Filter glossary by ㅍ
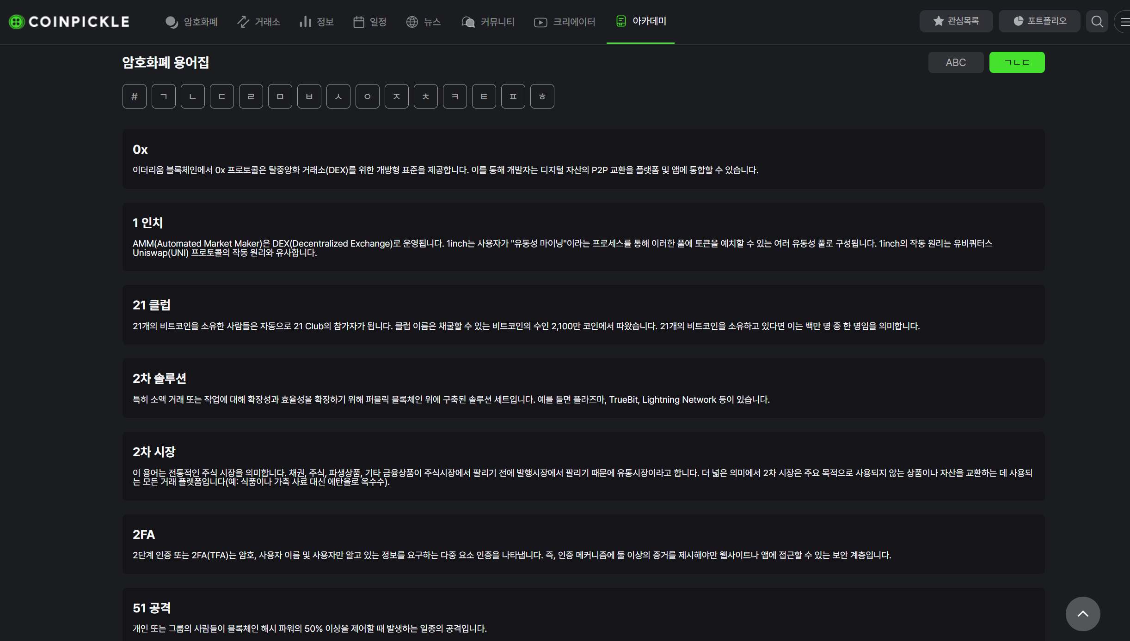Image resolution: width=1130 pixels, height=641 pixels. pyautogui.click(x=513, y=96)
